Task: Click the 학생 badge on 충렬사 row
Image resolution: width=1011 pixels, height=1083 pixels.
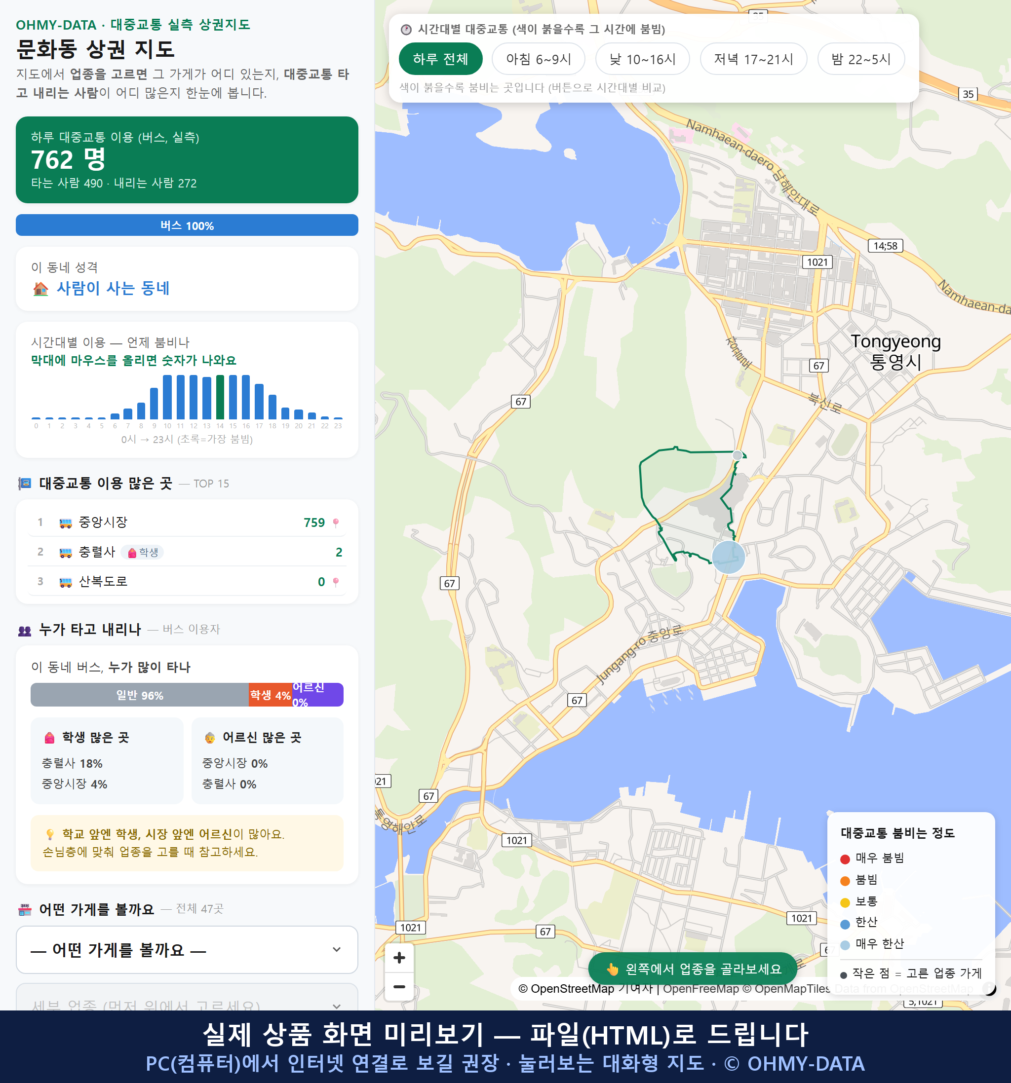Action: (143, 553)
